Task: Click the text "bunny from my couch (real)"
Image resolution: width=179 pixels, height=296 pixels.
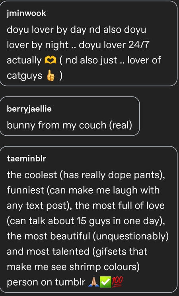Action: [x=70, y=125]
